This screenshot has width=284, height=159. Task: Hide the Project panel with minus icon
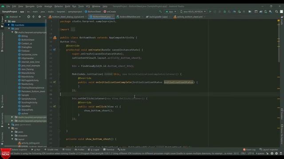tap(44, 17)
